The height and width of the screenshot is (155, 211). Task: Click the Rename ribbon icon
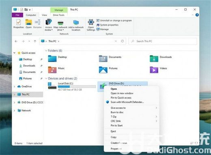(x=37, y=22)
